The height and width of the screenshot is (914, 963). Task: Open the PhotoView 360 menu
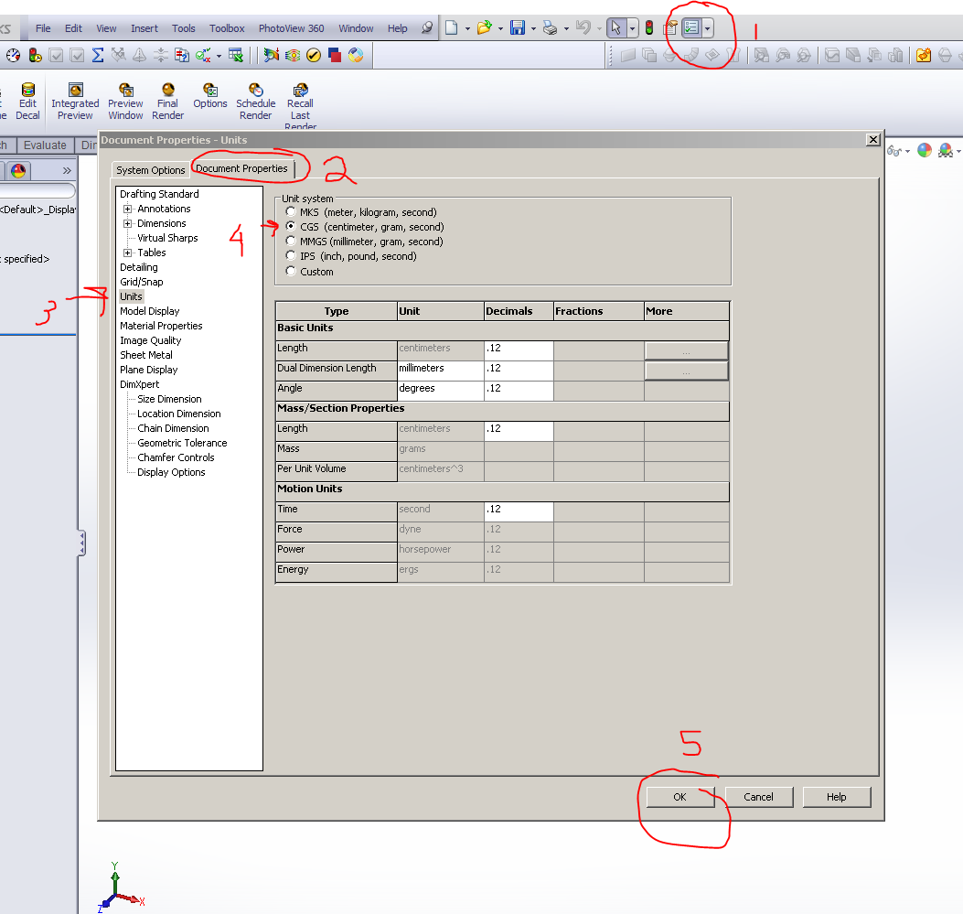pyautogui.click(x=291, y=28)
